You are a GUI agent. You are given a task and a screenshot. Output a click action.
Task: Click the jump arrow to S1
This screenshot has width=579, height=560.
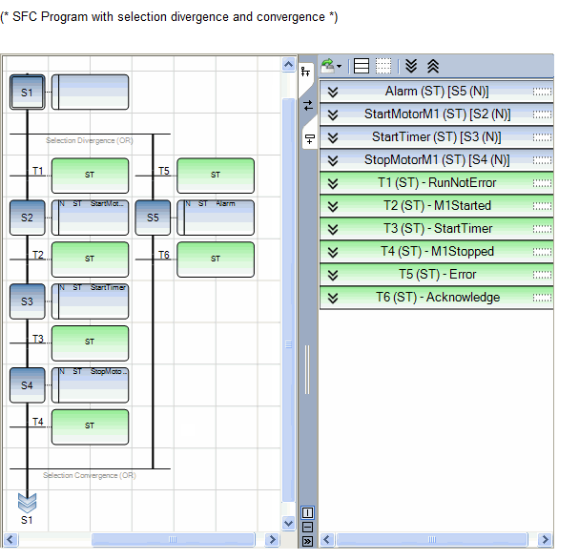tap(27, 503)
